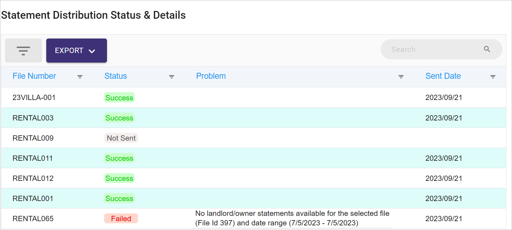Sort by Sent Date column header
512x230 pixels.
point(443,76)
